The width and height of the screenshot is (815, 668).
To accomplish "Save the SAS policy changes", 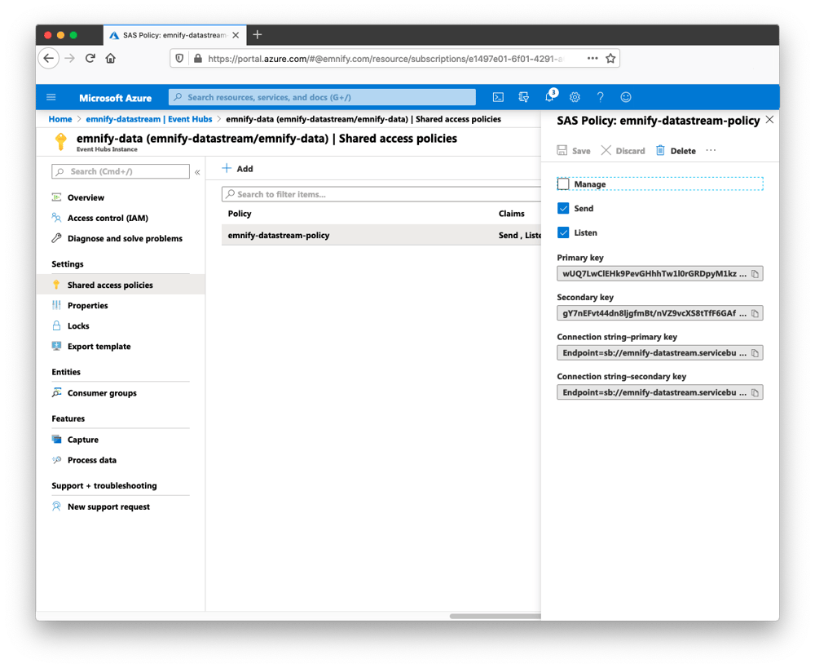I will point(574,151).
